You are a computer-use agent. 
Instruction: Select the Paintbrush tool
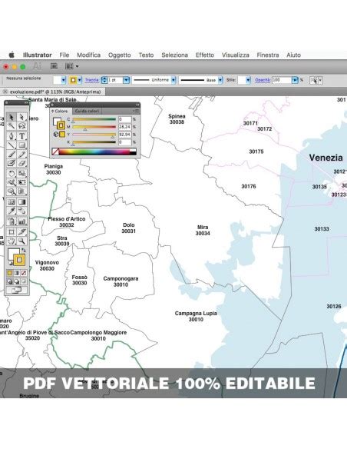[12, 154]
